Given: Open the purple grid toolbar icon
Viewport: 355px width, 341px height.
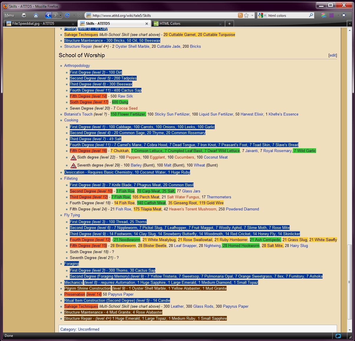Looking at the screenshot, I should pos(331,15).
